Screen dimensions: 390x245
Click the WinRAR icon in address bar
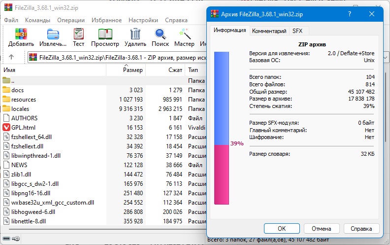pyautogui.click(x=33, y=57)
